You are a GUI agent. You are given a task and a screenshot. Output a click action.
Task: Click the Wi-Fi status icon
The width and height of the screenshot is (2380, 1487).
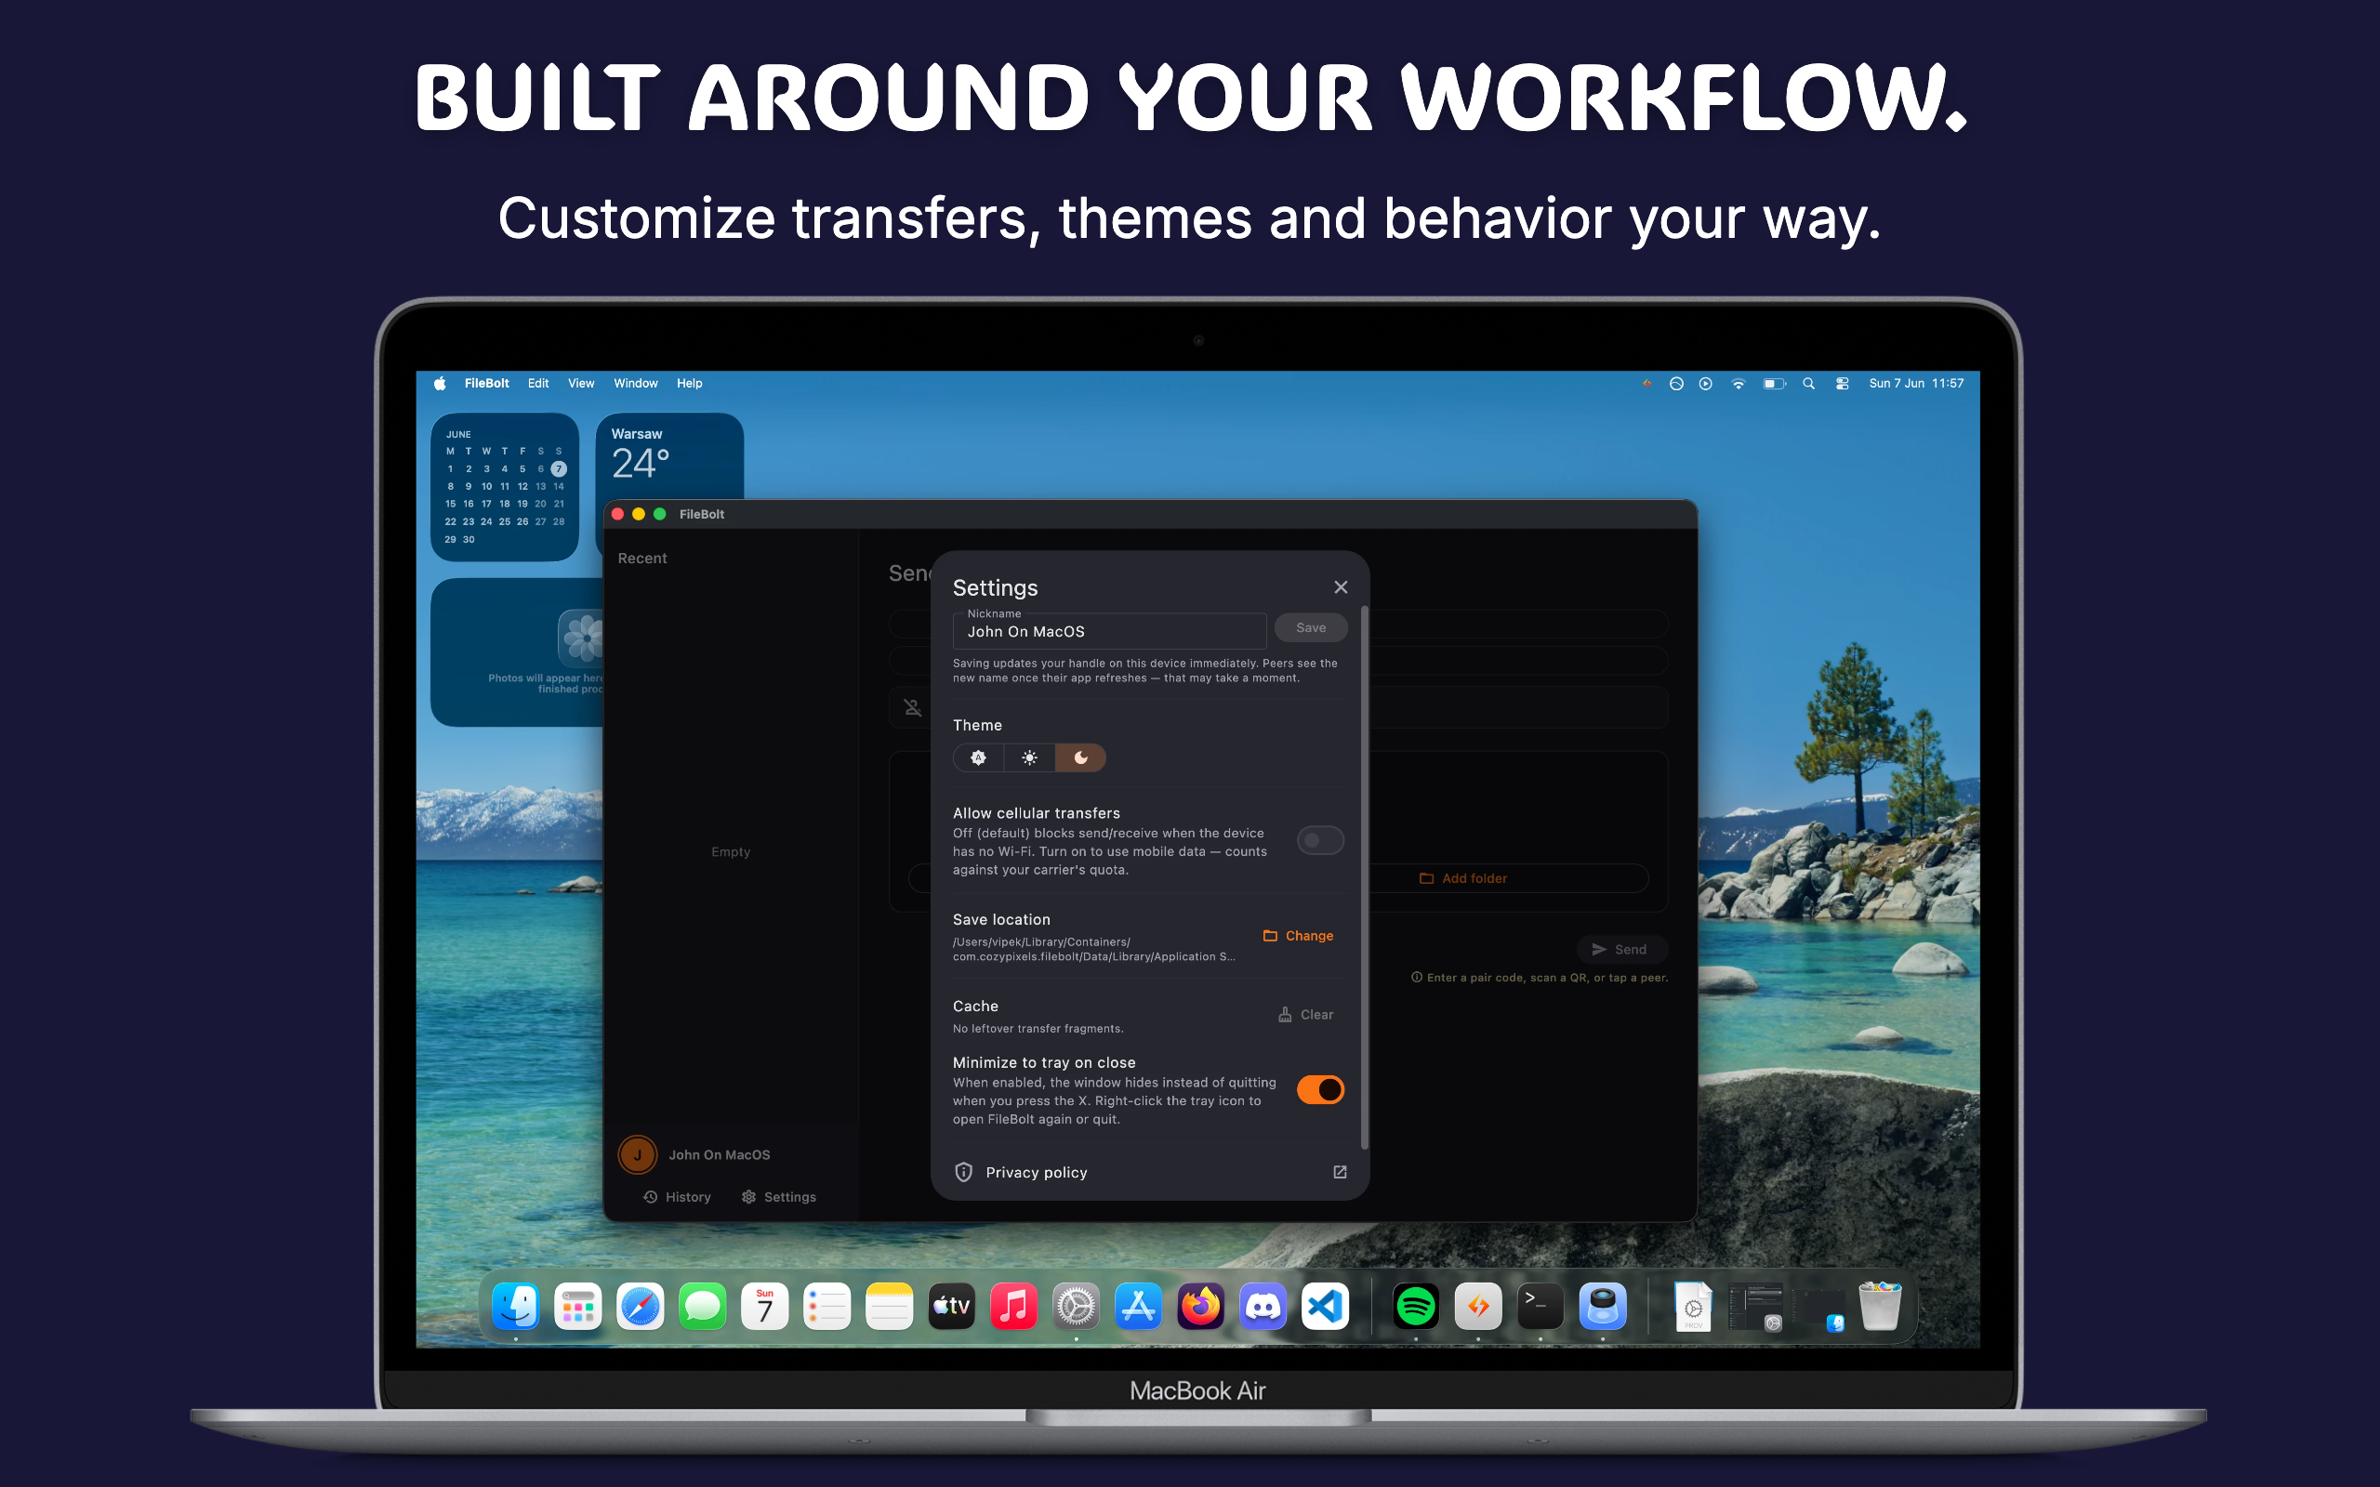pyautogui.click(x=1738, y=384)
